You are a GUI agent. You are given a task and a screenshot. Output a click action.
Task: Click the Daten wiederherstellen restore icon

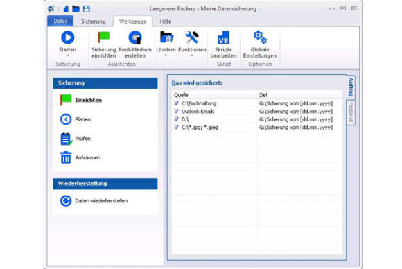(66, 201)
